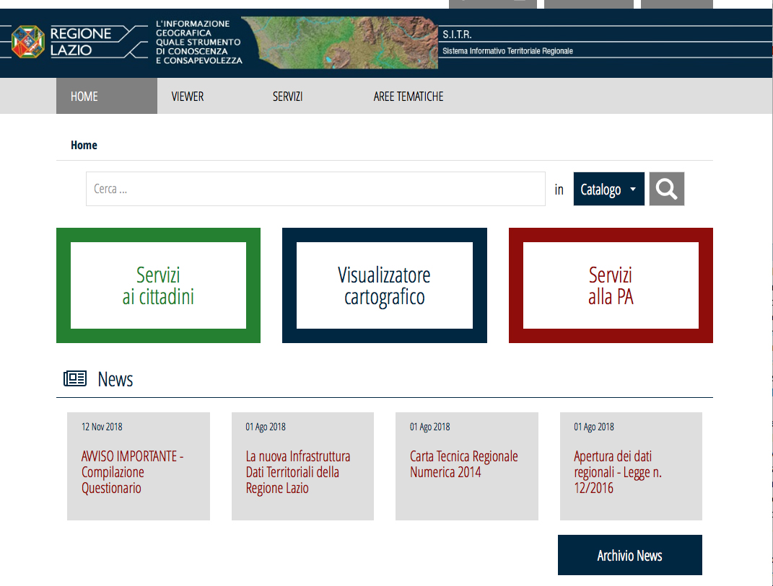Screen dimensions: 773x586
Task: Go to the HOME tab
Action: (x=84, y=97)
